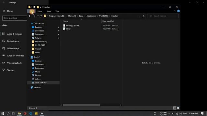Go forward in File Explorer
207x116 pixels.
click(34, 16)
